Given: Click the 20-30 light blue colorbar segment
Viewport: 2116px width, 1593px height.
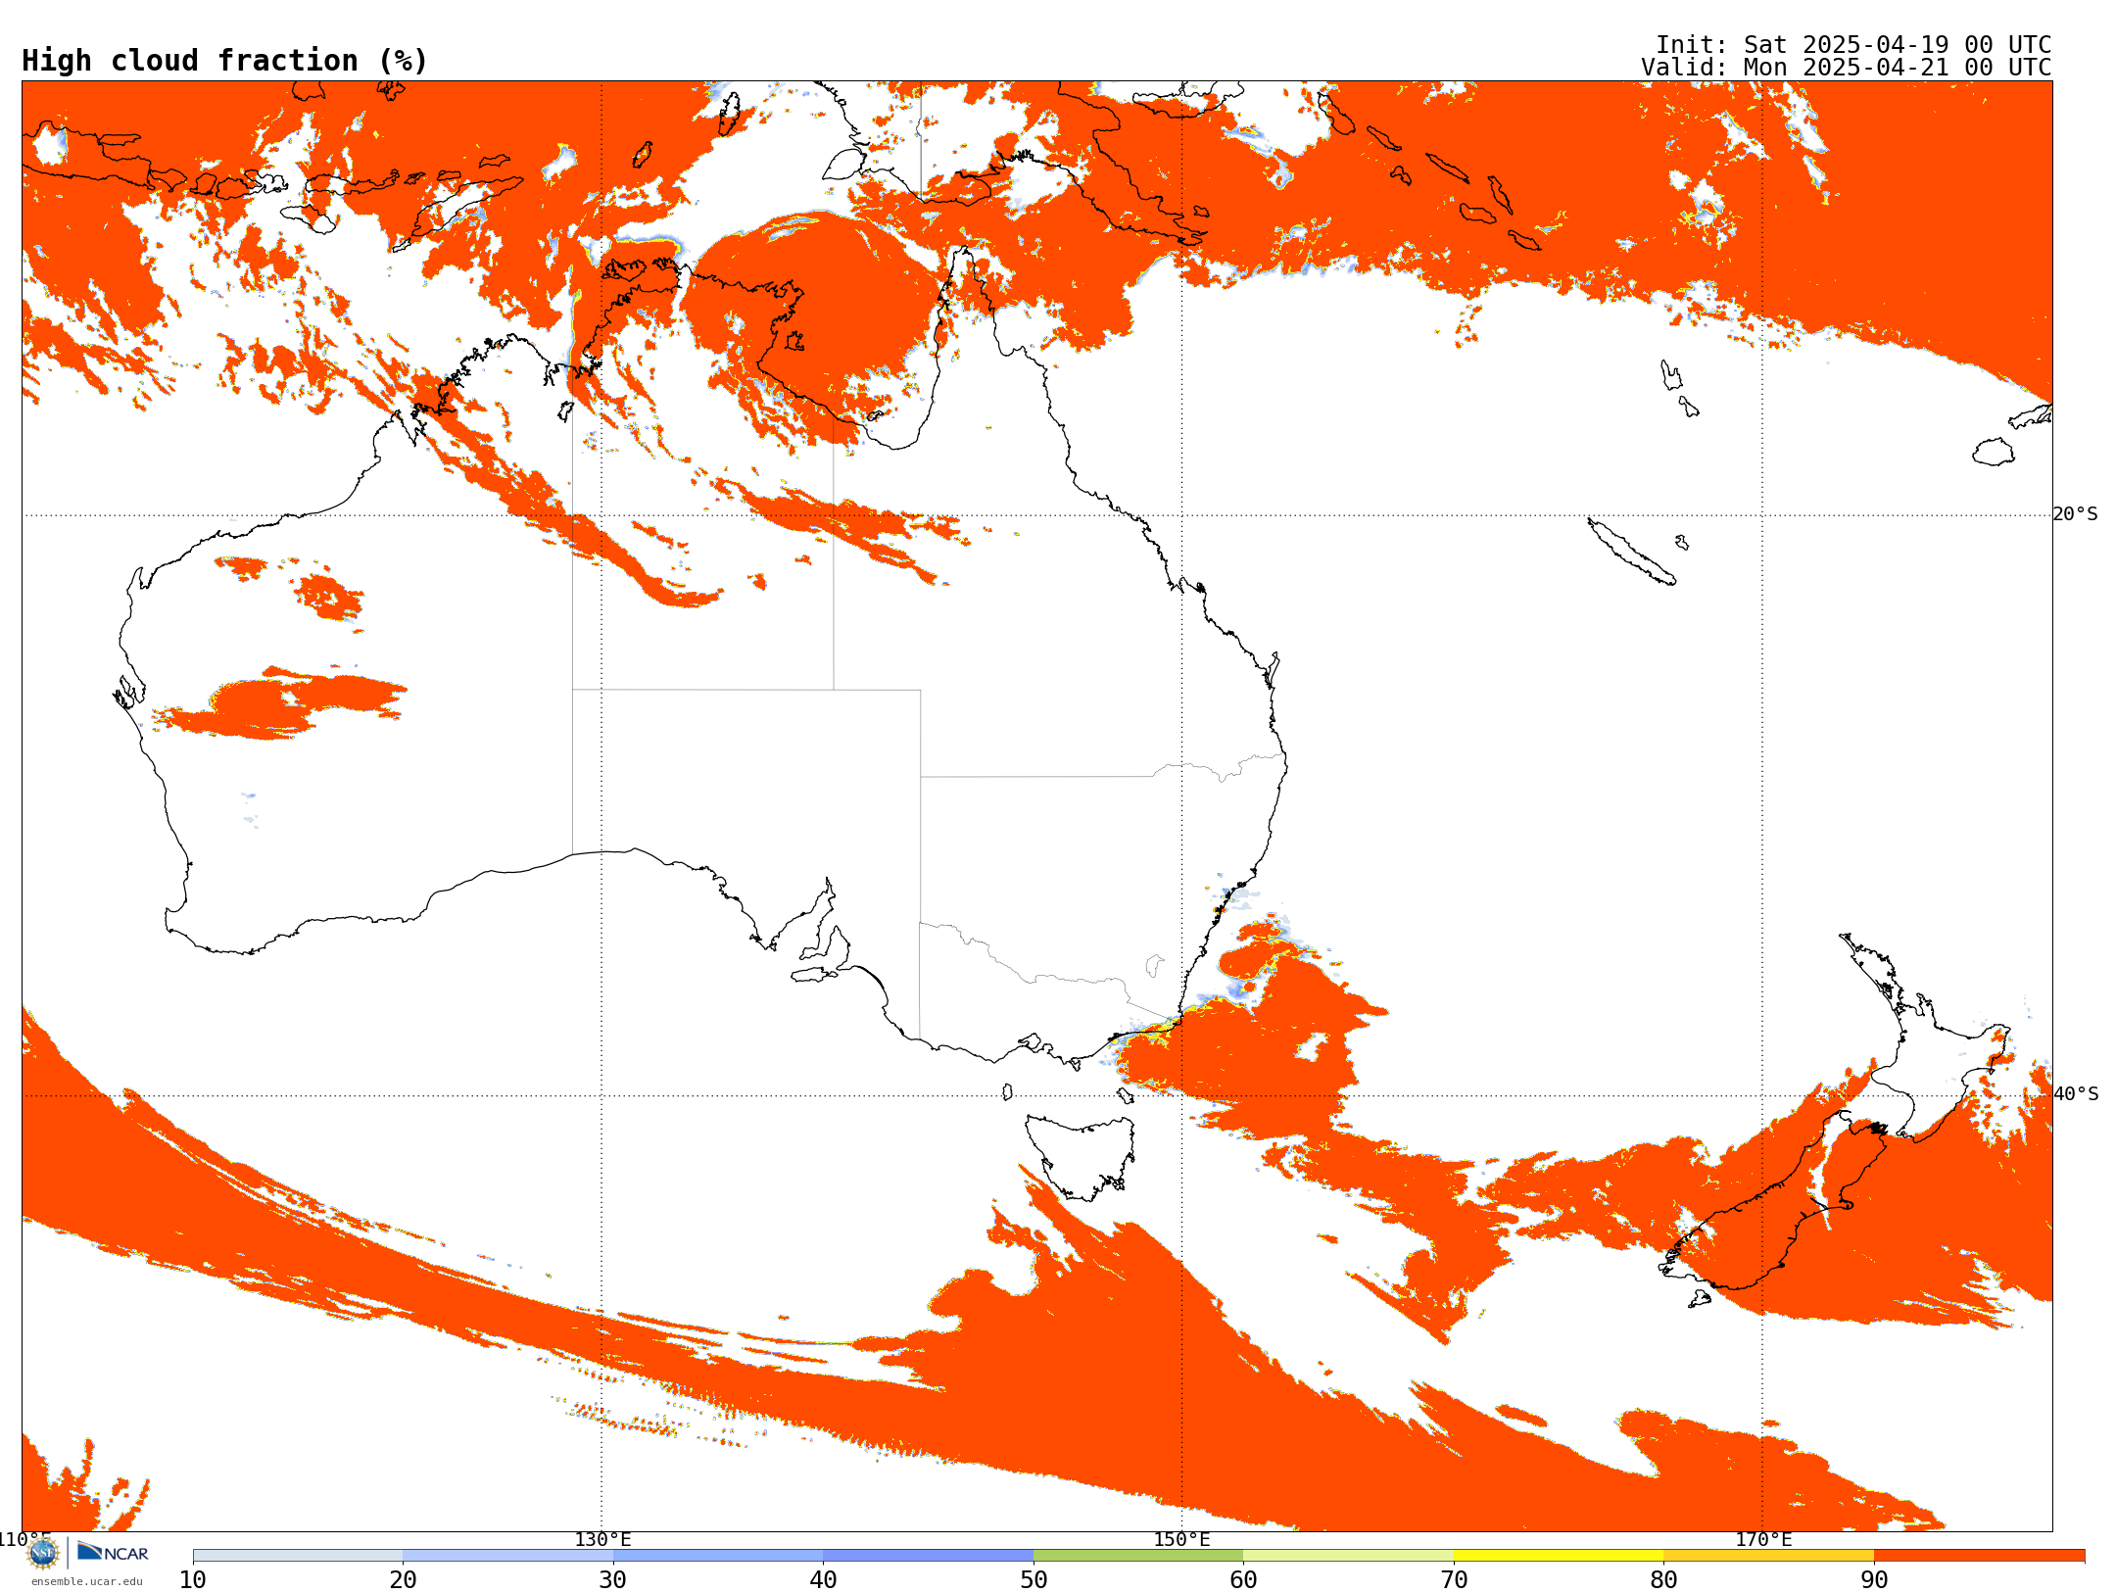Looking at the screenshot, I should tap(507, 1556).
